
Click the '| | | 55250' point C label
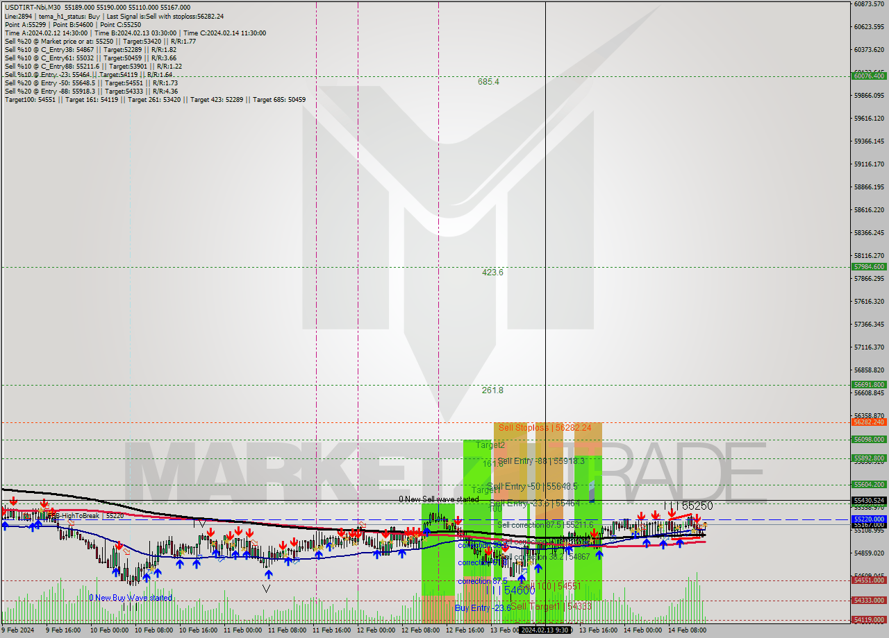688,506
